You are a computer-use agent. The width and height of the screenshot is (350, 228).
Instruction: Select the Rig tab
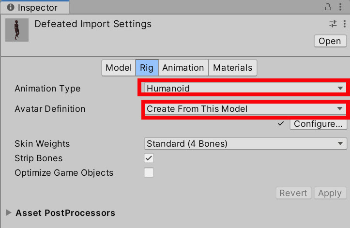click(x=147, y=68)
